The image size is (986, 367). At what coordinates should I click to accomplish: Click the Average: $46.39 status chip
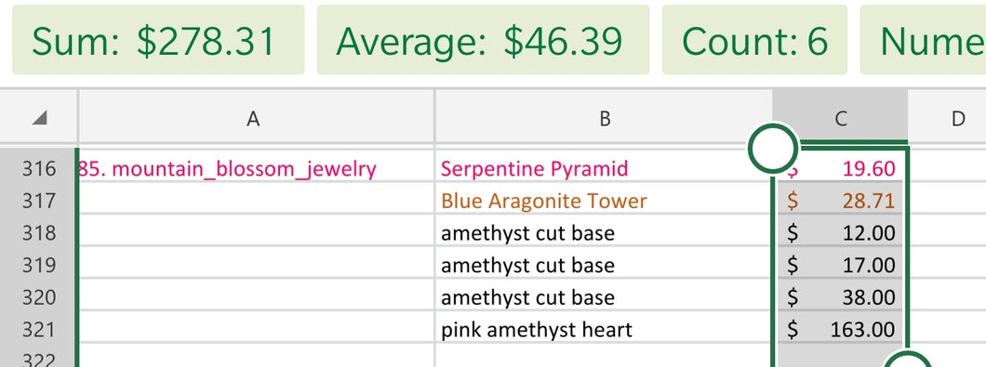[x=483, y=40]
